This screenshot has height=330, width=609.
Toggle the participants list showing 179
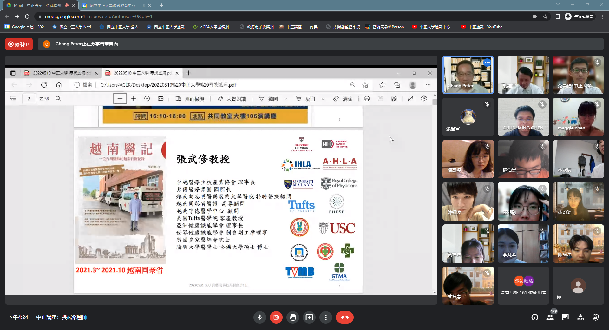tap(550, 317)
